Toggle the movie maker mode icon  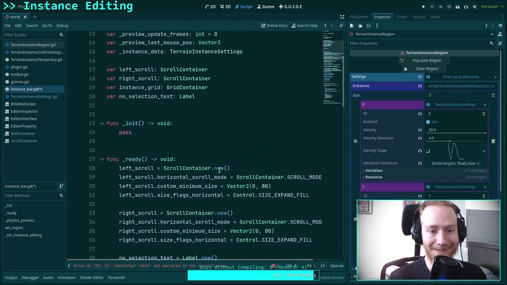click(475, 7)
